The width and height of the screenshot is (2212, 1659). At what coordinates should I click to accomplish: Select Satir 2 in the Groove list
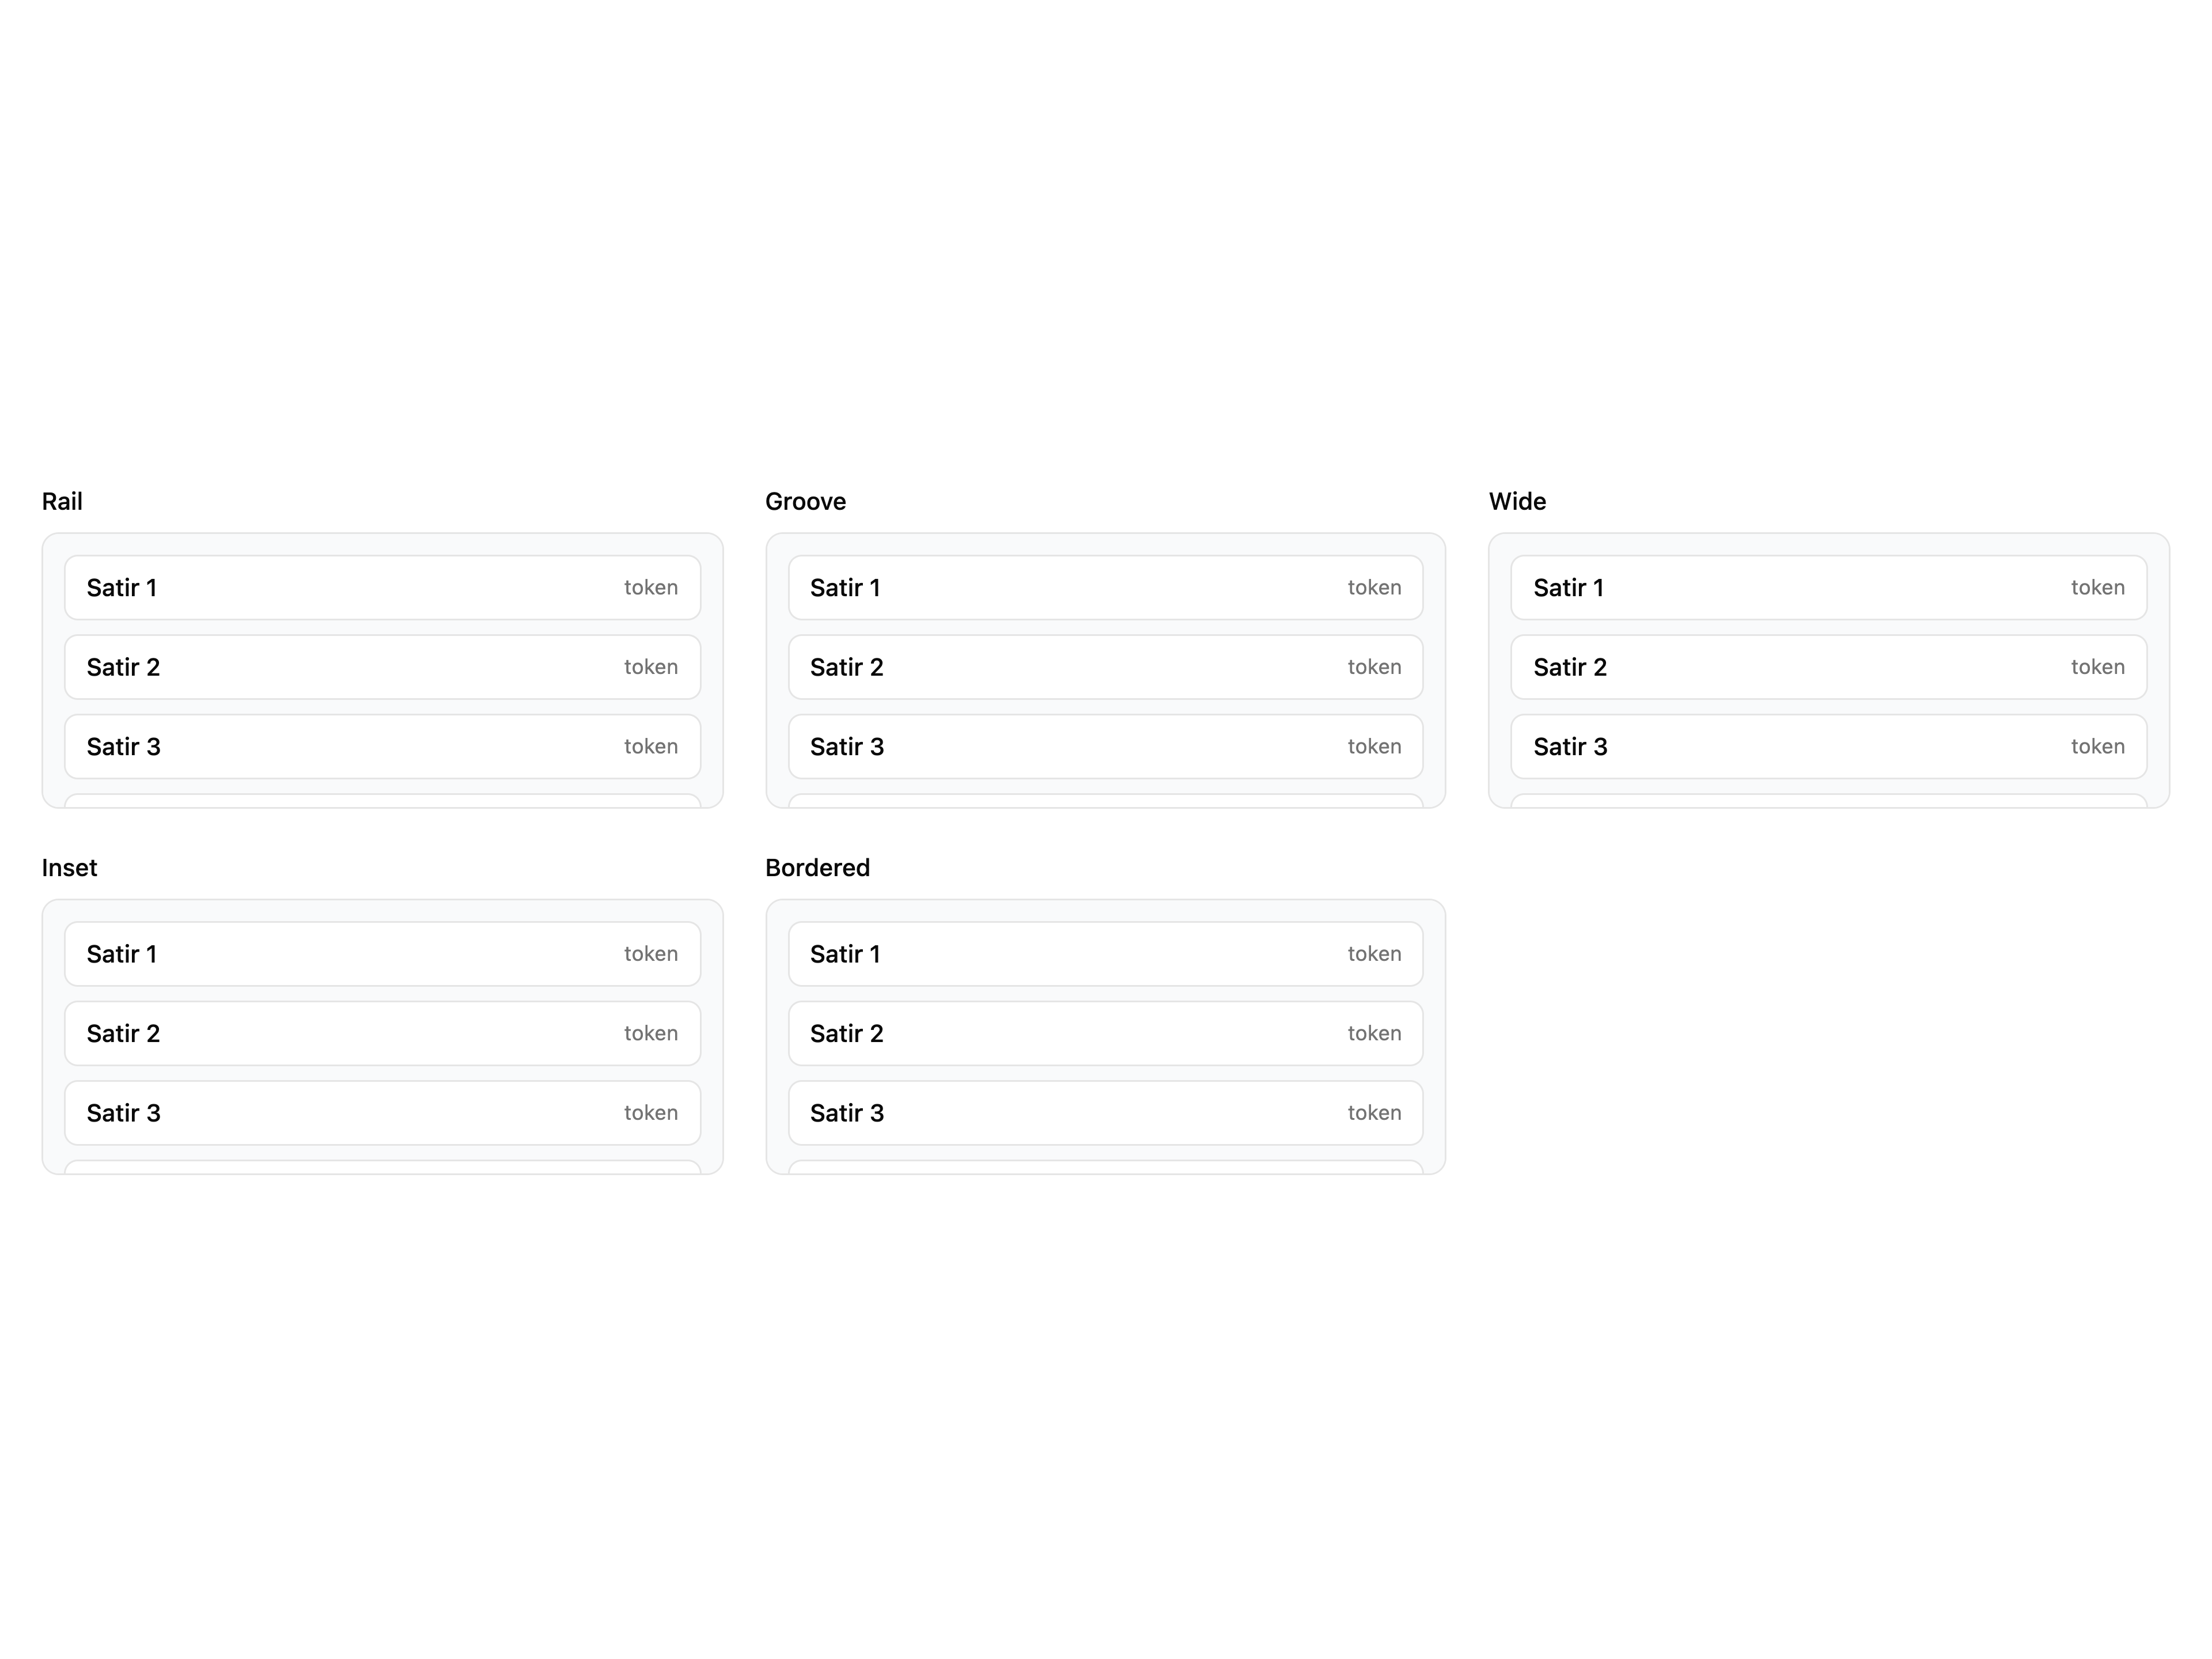tap(1105, 667)
